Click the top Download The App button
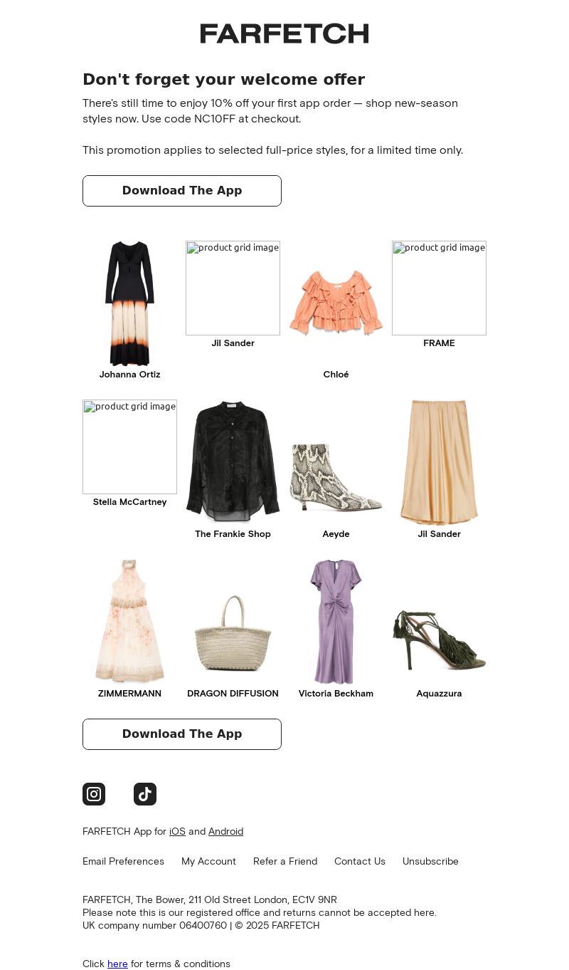 (x=182, y=191)
